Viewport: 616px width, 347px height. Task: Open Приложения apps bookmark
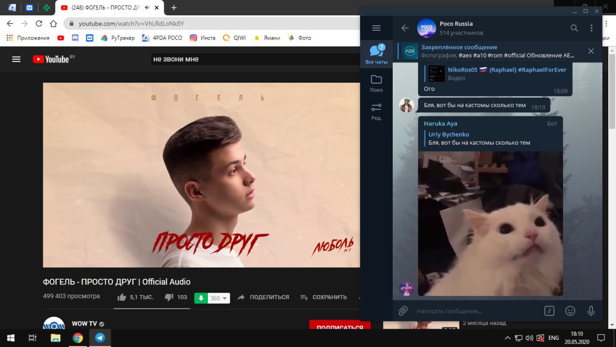(x=28, y=38)
